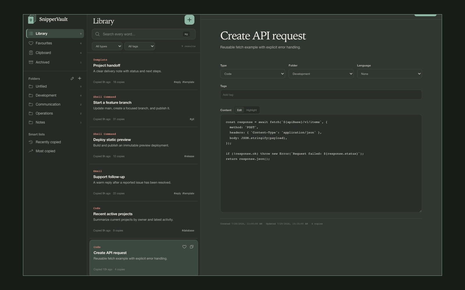
Task: Click the #git tag
Action: click(x=192, y=119)
